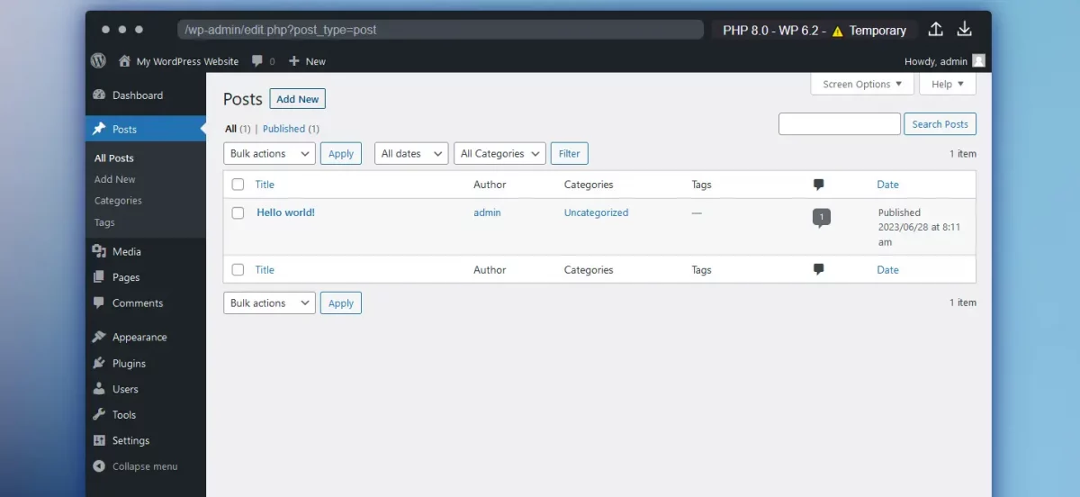Click the top Apply button
Screen dimensions: 1080x497
point(341,154)
